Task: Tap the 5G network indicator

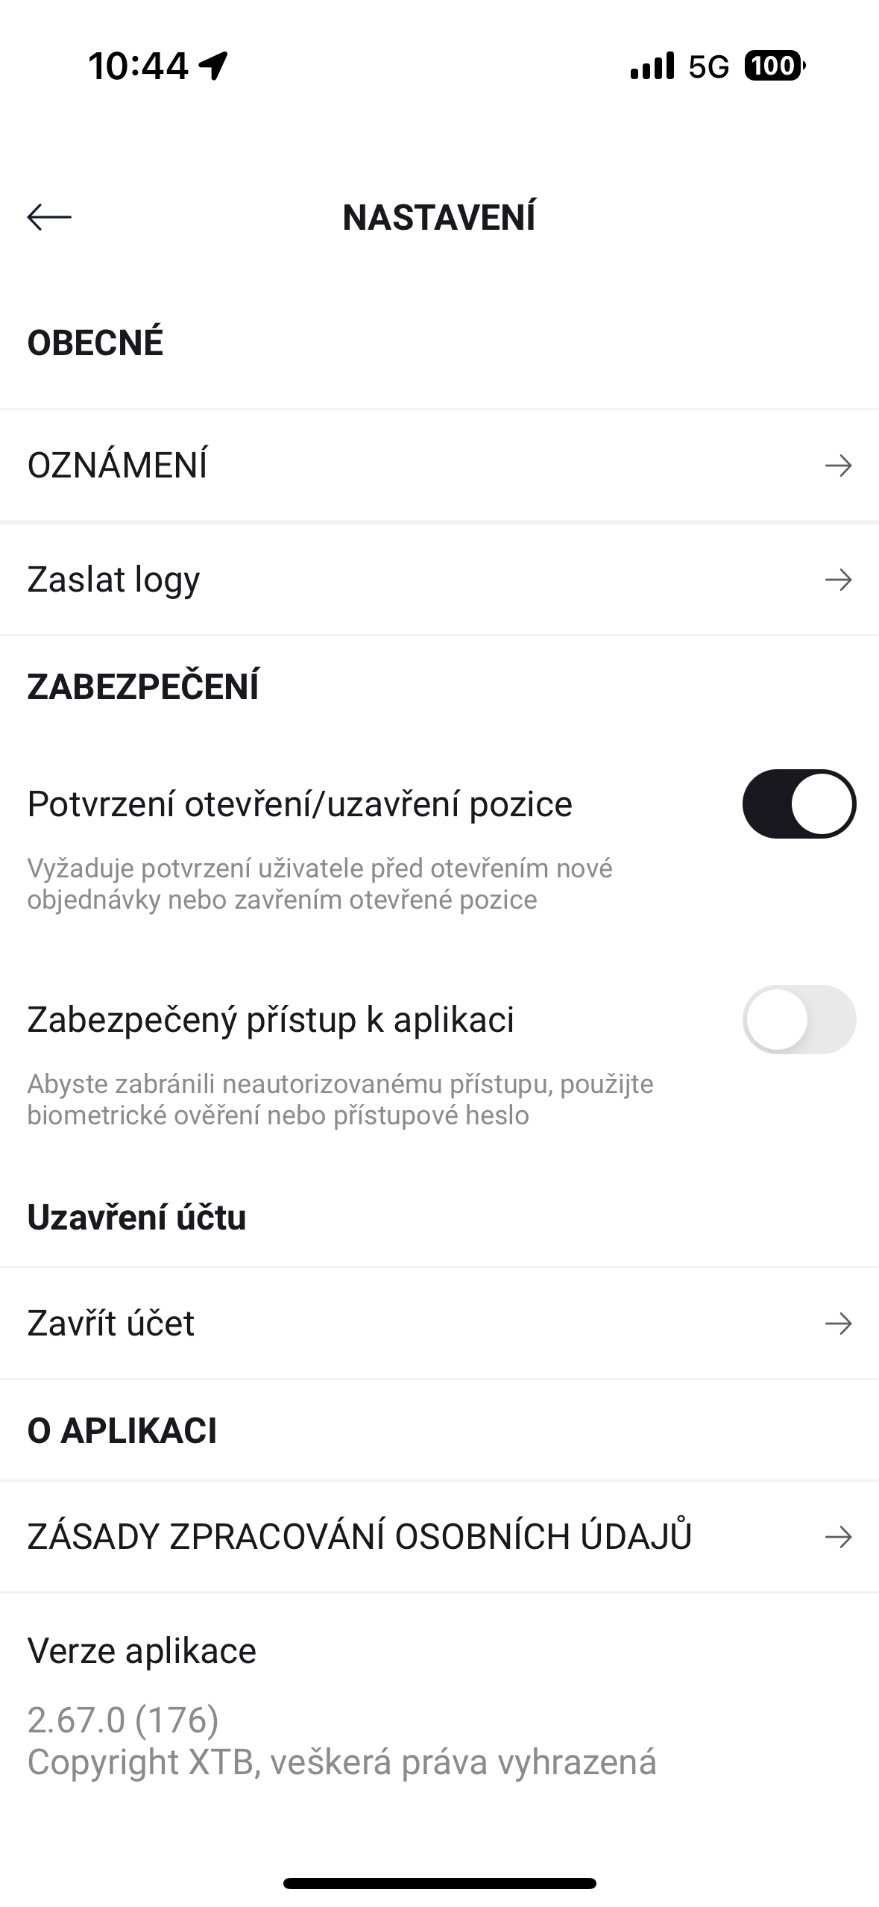Action: [708, 67]
